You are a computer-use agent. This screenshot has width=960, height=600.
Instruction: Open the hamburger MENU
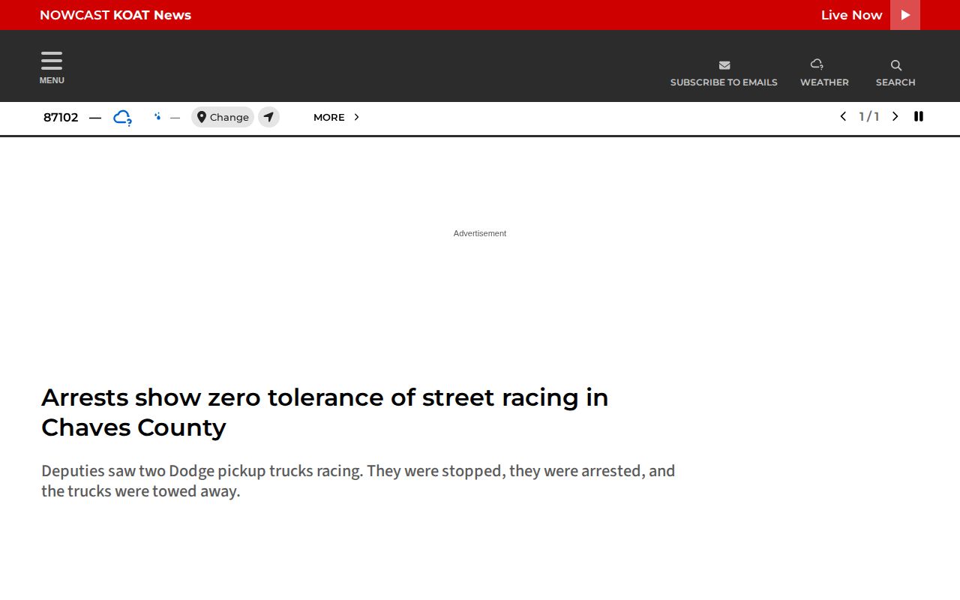pos(52,67)
